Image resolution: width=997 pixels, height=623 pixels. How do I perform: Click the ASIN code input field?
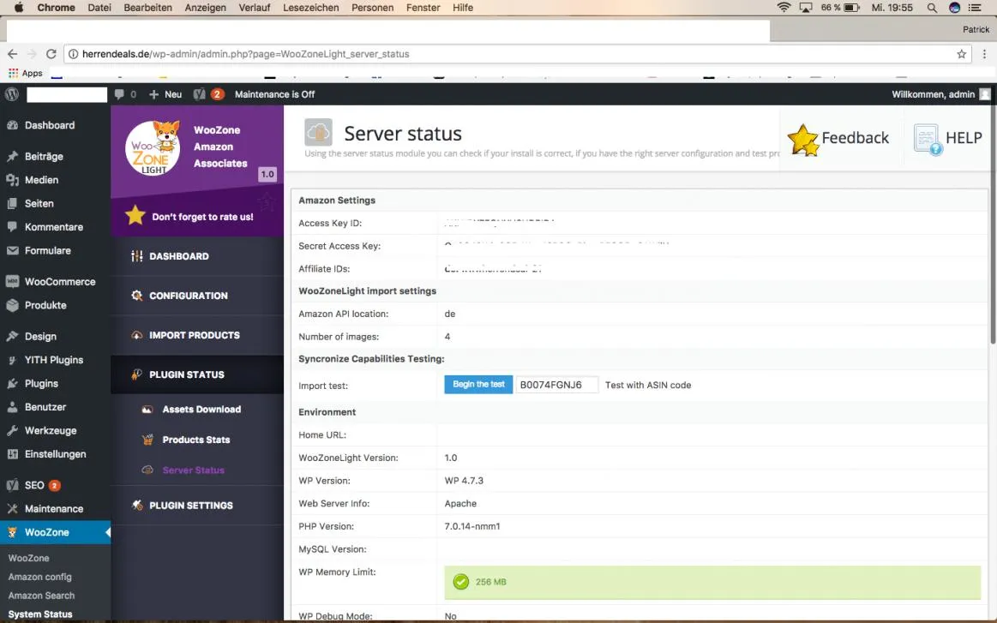point(557,385)
